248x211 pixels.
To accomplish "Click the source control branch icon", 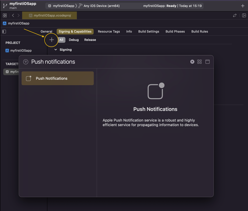I will coord(5,6).
